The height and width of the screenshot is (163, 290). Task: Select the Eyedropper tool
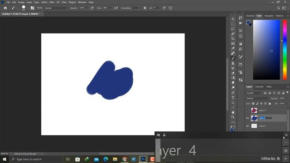click(233, 48)
